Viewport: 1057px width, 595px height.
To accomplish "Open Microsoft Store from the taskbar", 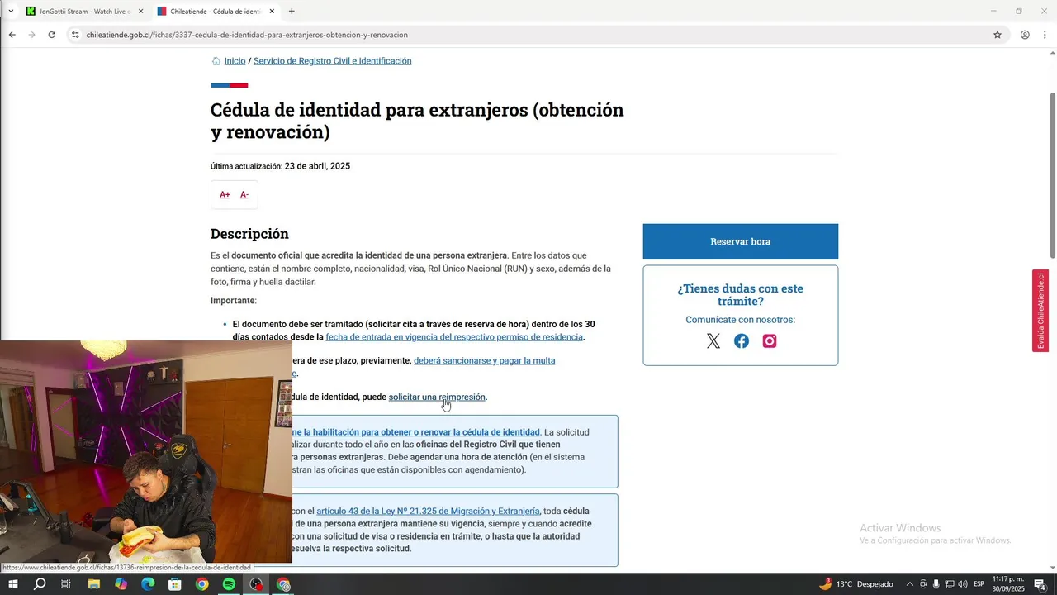I will coord(174,584).
